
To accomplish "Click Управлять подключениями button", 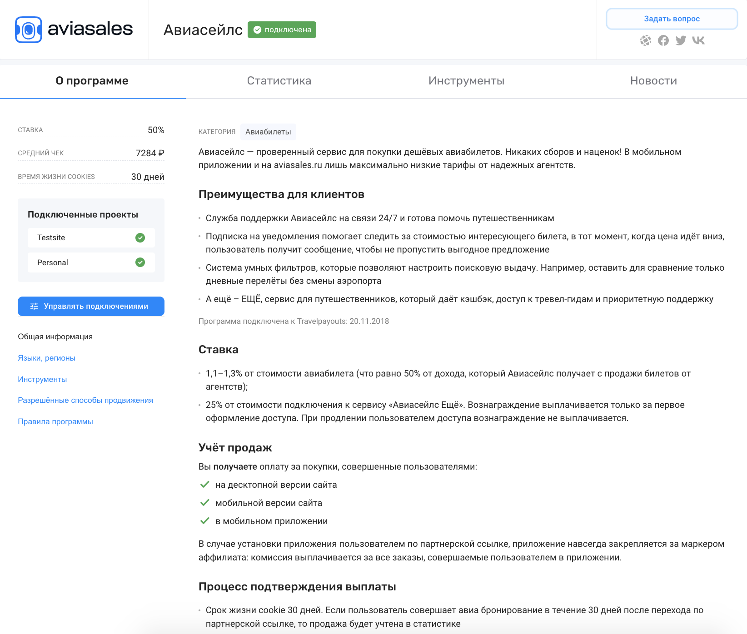I will pyautogui.click(x=91, y=307).
